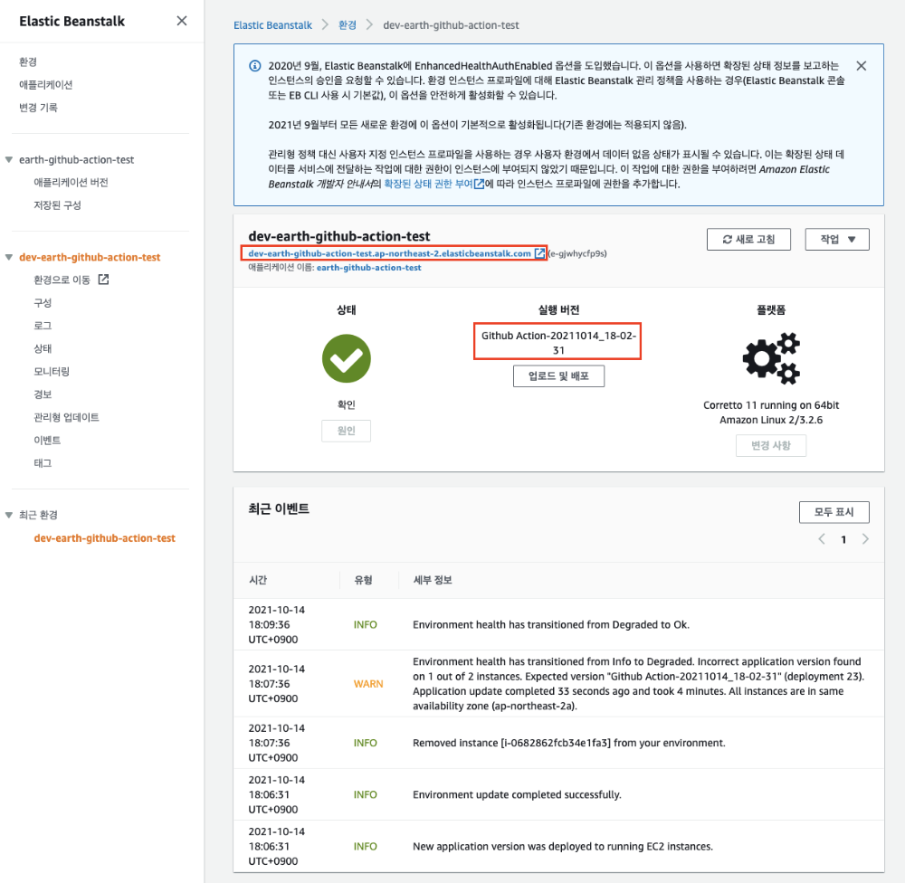Go to previous events page arrow
The height and width of the screenshot is (883, 905).
pyautogui.click(x=822, y=539)
